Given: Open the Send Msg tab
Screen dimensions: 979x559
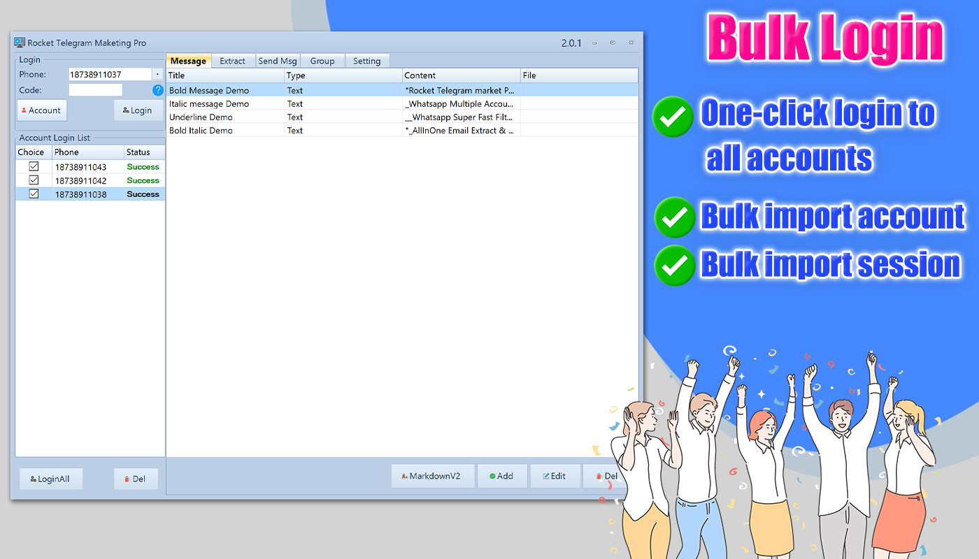Looking at the screenshot, I should tap(278, 61).
